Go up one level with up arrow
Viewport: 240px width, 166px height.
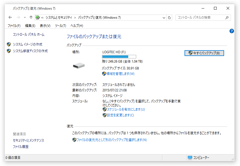coord(31,18)
